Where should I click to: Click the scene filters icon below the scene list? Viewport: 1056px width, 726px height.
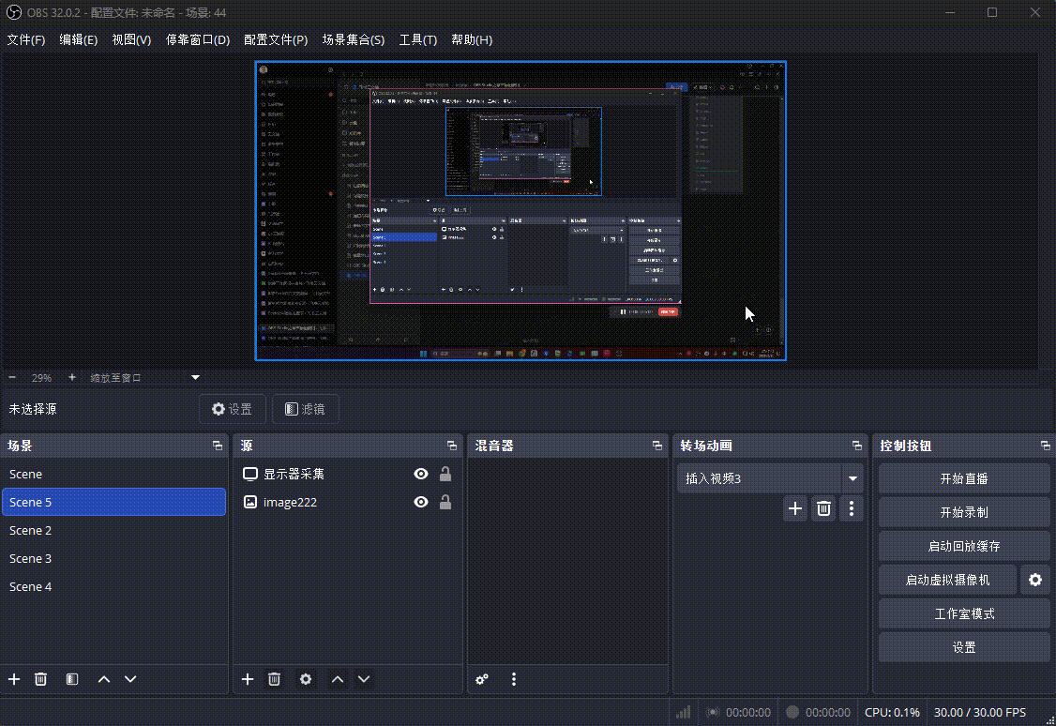point(71,679)
